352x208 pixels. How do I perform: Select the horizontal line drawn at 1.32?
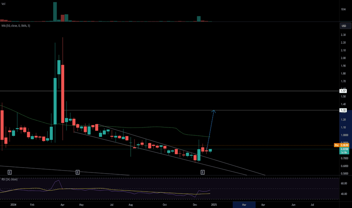[x=202, y=110]
